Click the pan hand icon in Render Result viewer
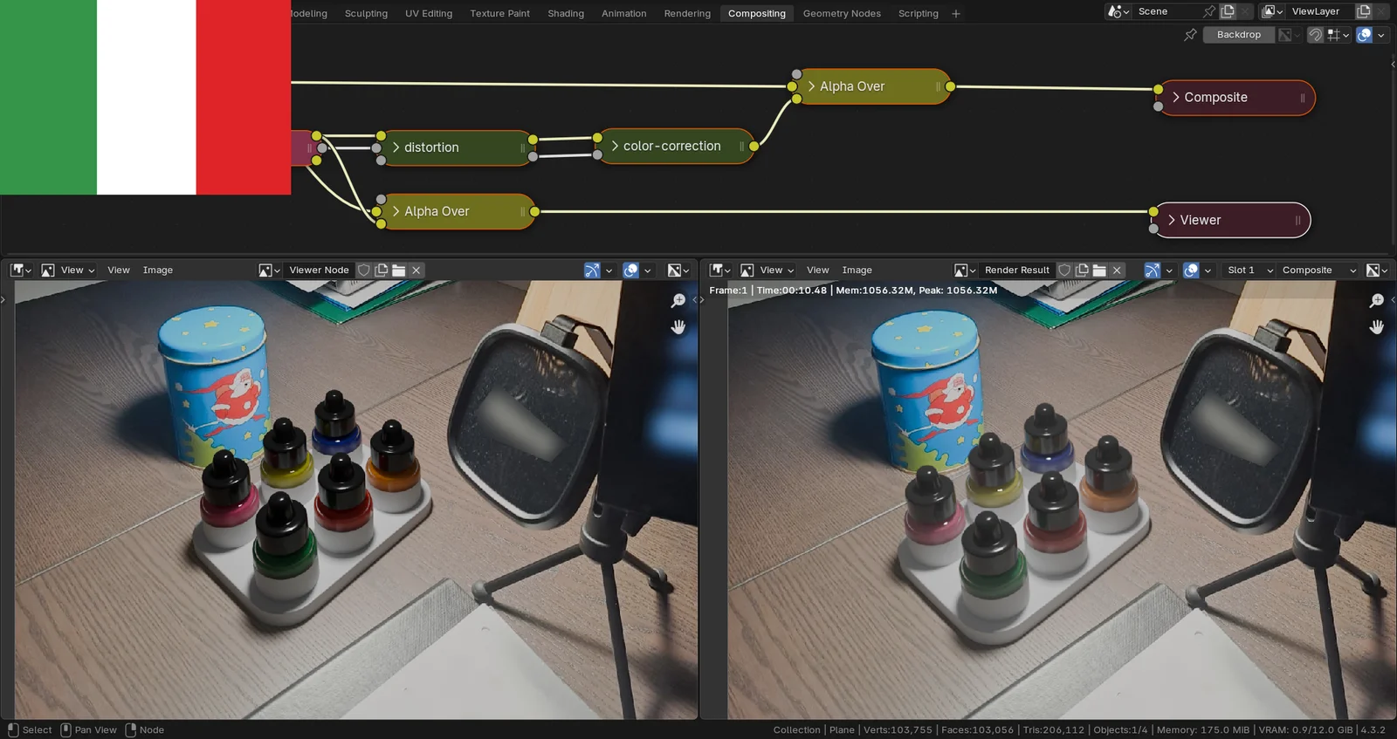 point(1377,327)
